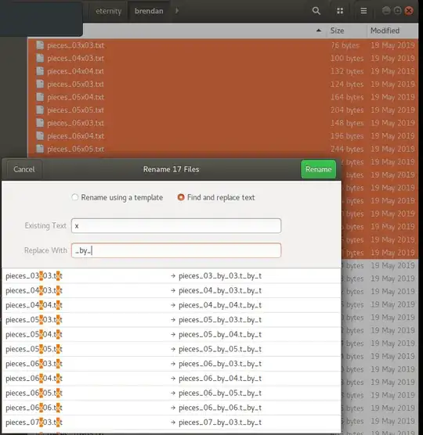Click file icon of pieces_06x04.txt

(x=40, y=136)
